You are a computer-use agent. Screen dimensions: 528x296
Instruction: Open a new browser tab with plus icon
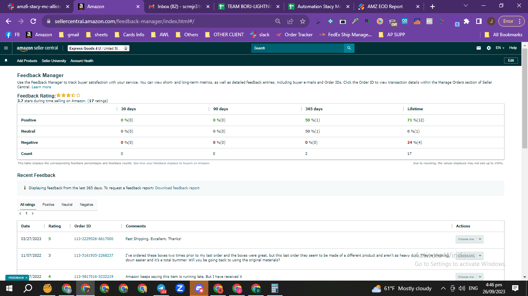433,7
